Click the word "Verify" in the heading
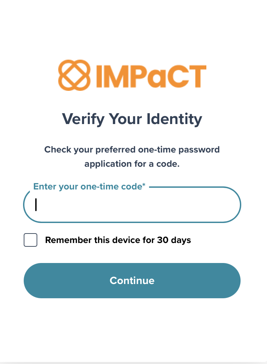 [83, 119]
